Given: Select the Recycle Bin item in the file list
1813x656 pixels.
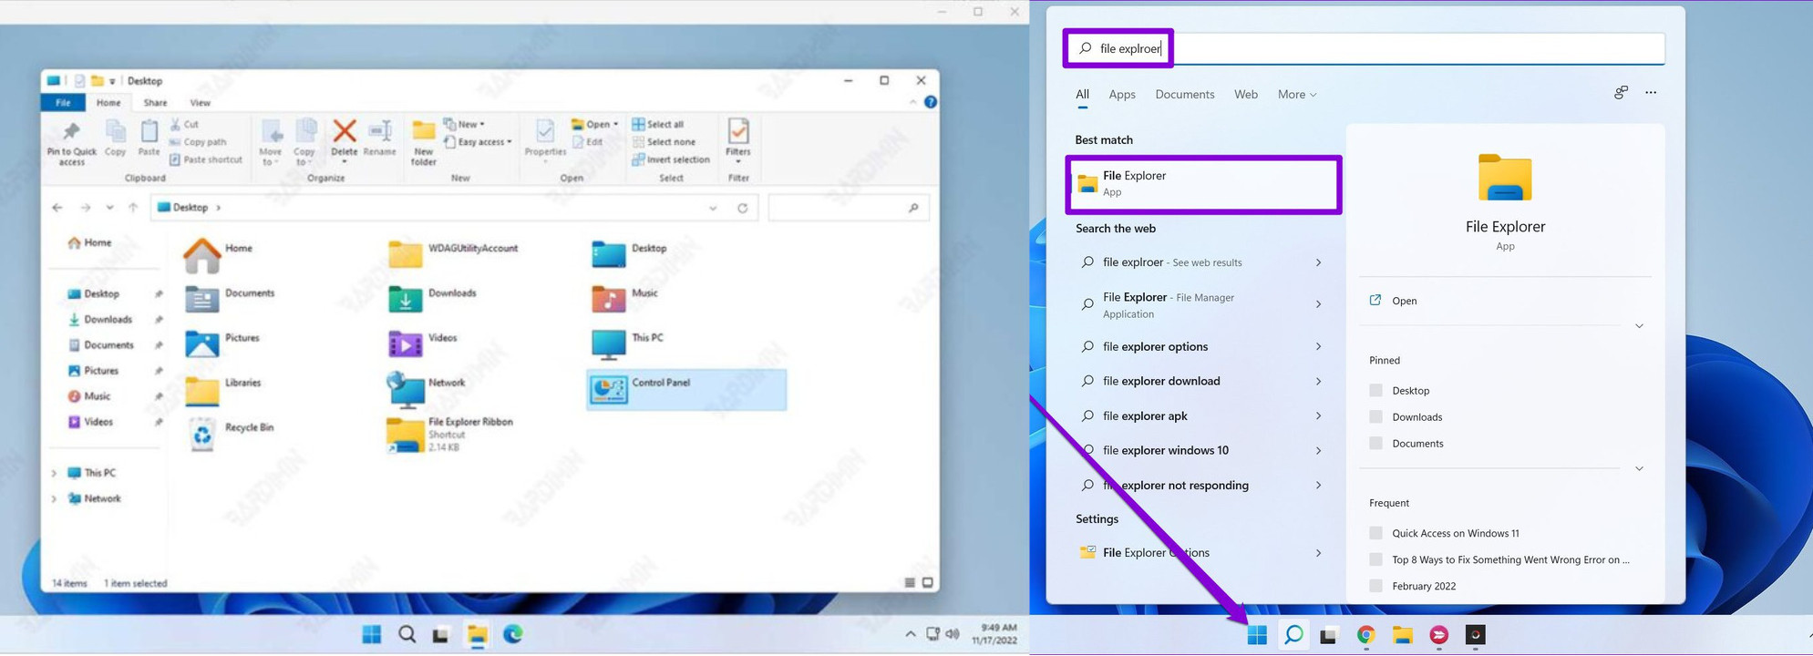Looking at the screenshot, I should pos(230,433).
